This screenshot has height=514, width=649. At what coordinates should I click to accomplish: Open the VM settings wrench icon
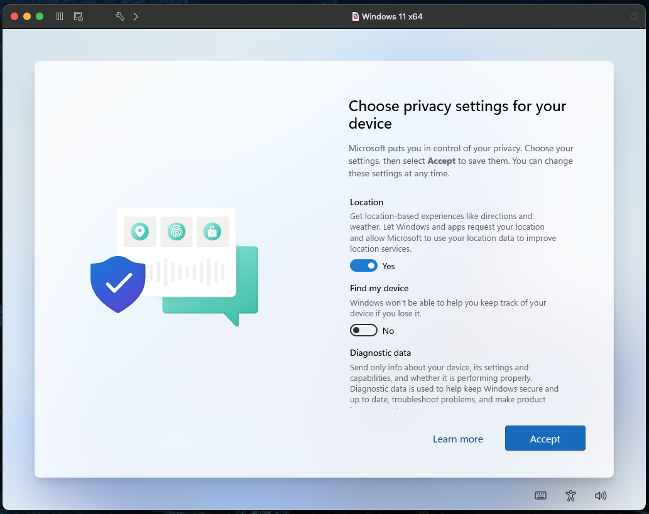point(120,16)
